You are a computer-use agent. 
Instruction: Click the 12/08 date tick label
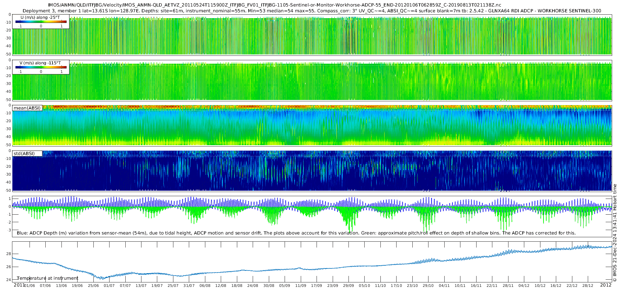click(x=221, y=286)
